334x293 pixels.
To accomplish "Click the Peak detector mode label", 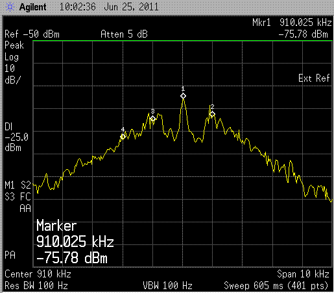I will [x=14, y=45].
